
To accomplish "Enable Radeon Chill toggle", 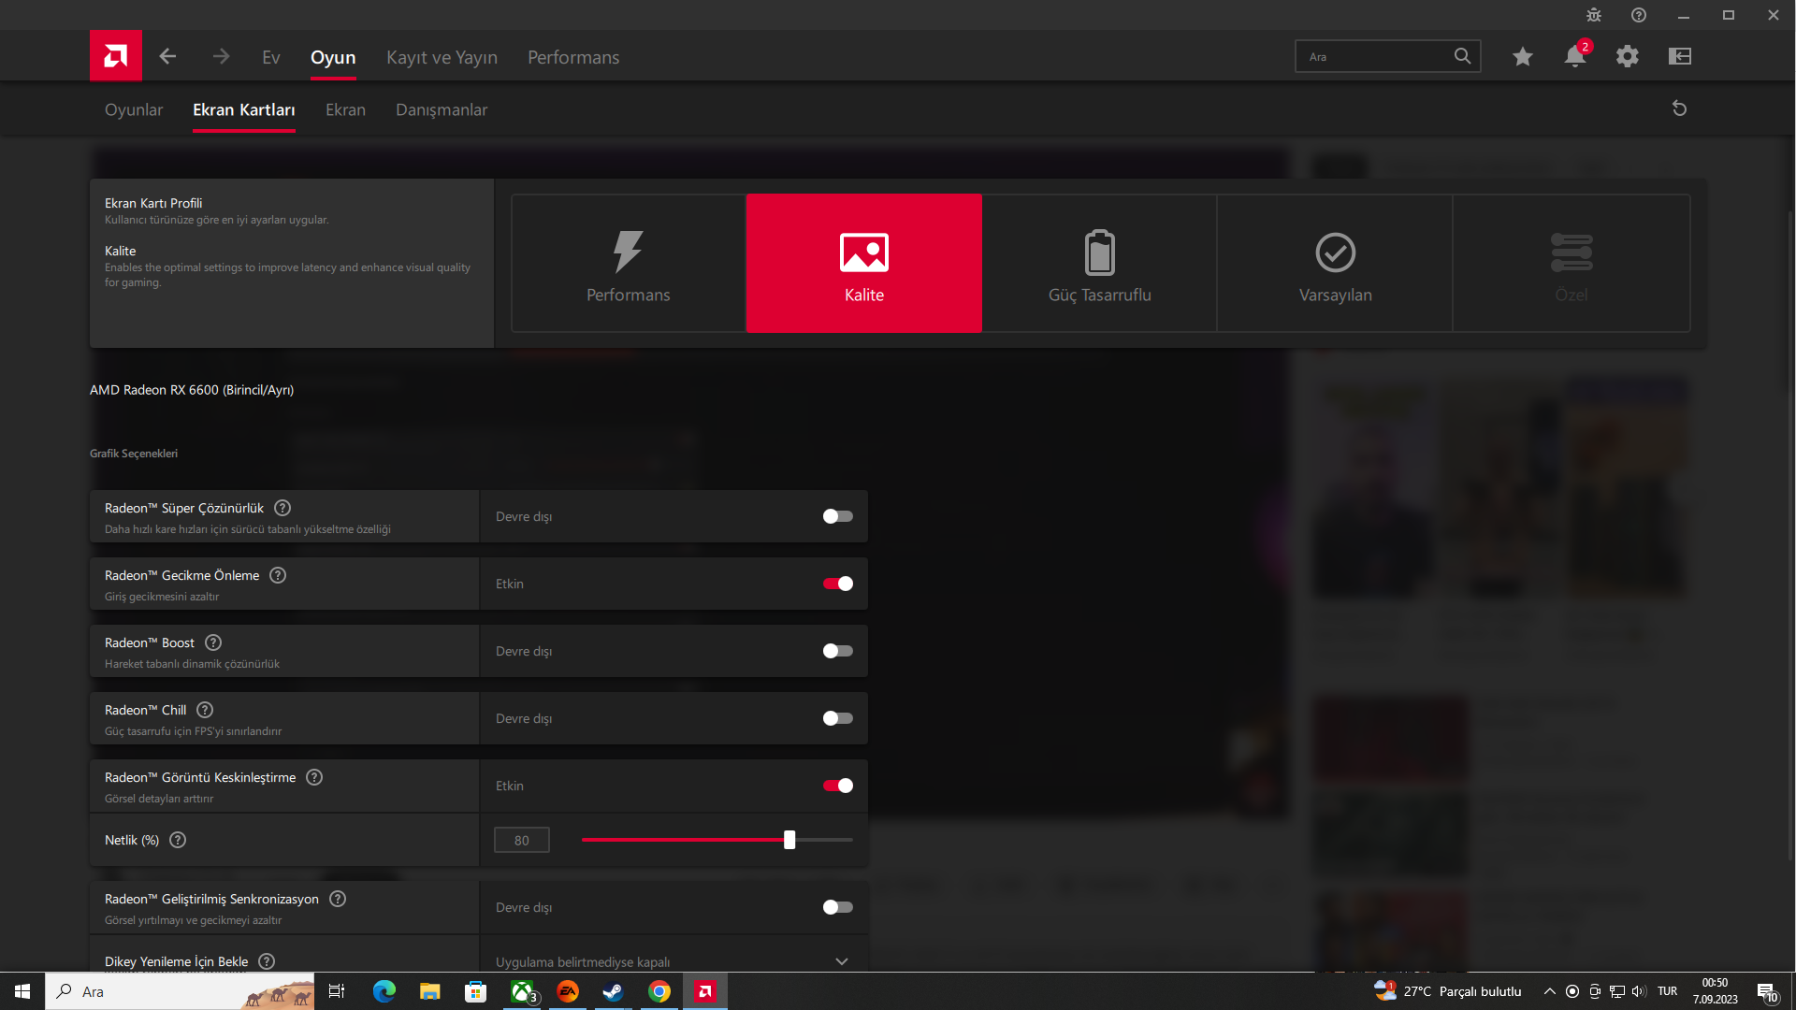I will [x=837, y=718].
